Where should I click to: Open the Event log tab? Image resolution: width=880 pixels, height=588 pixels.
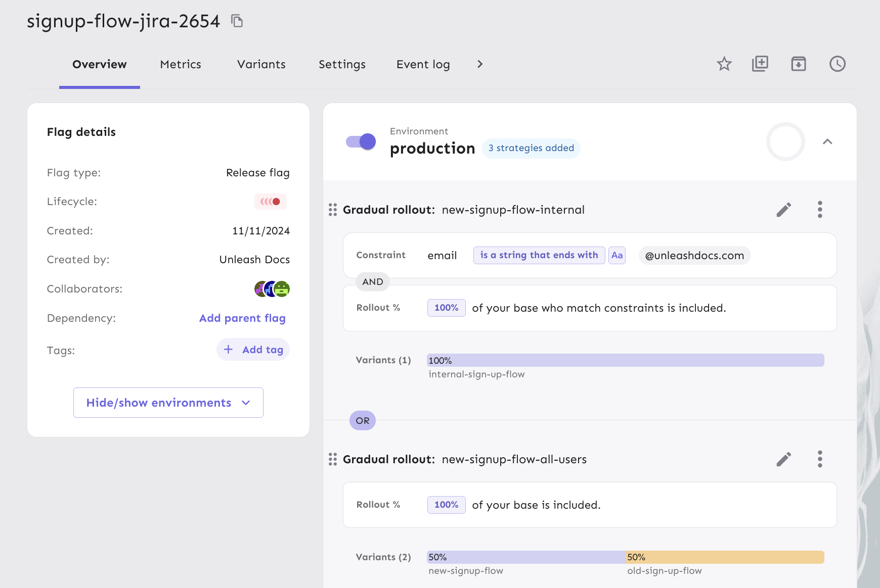tap(423, 64)
